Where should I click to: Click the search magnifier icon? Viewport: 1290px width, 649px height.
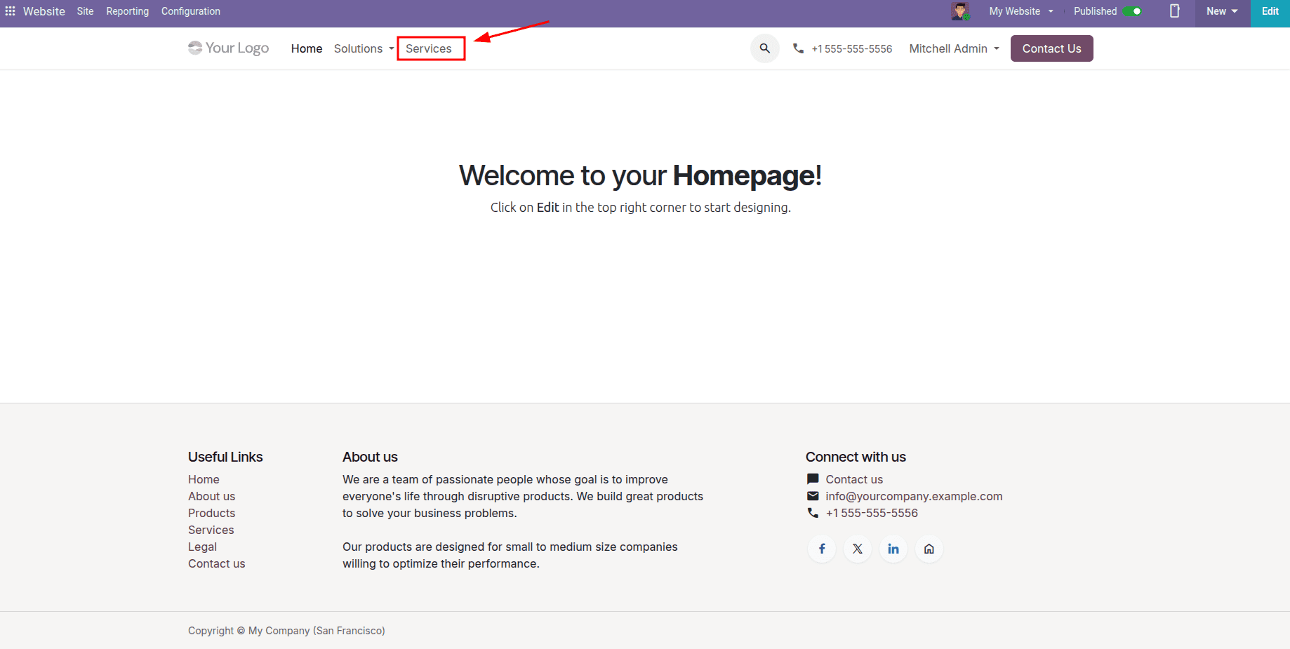tap(765, 48)
